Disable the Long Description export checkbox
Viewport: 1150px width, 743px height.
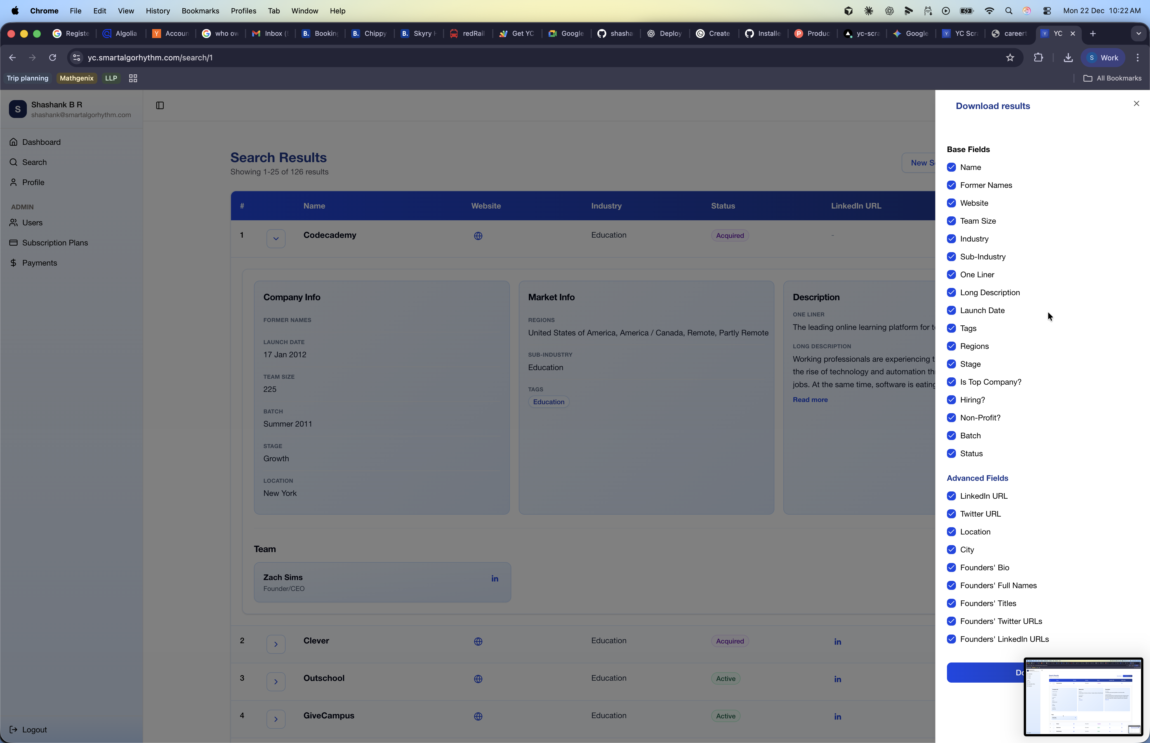[x=951, y=292]
